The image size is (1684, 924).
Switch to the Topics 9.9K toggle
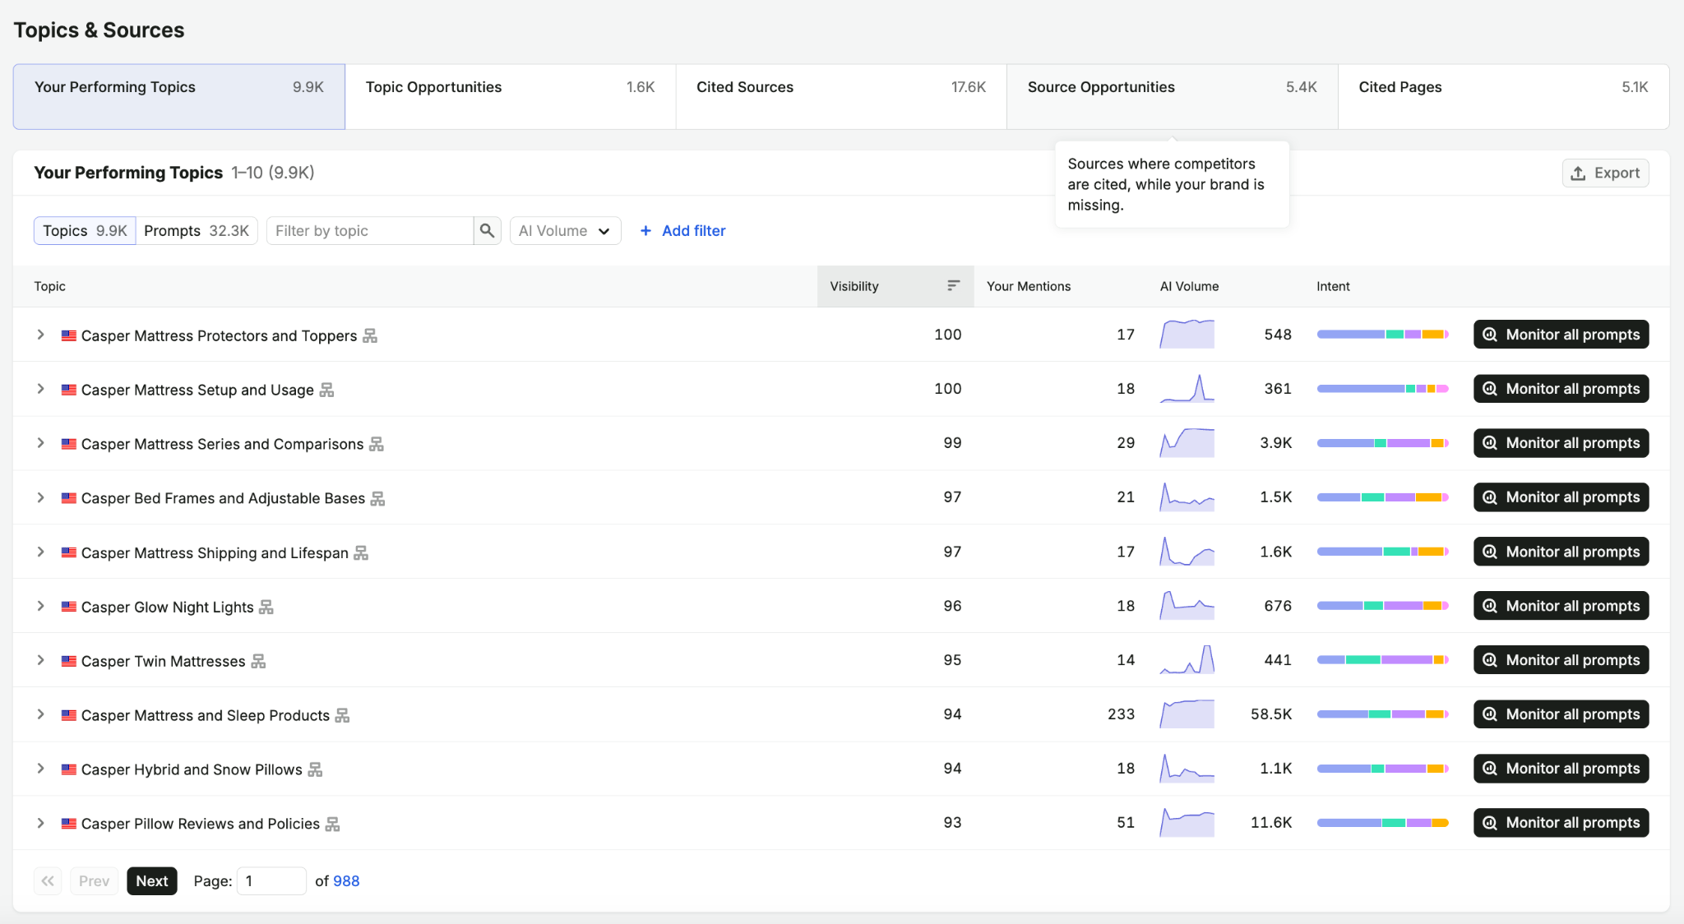pos(85,231)
